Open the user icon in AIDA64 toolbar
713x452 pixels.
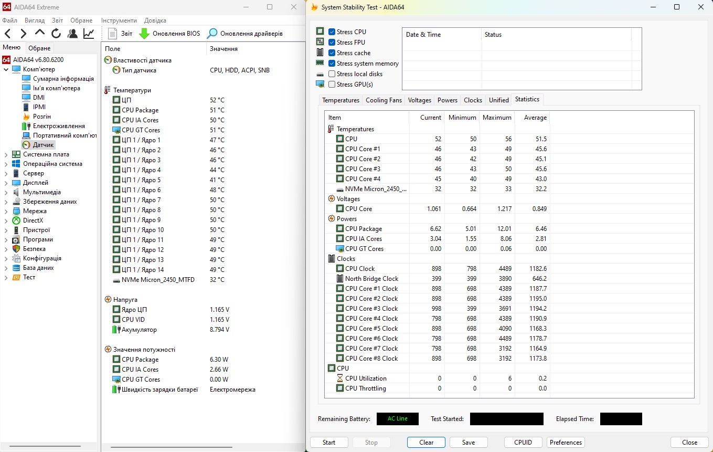click(x=72, y=34)
